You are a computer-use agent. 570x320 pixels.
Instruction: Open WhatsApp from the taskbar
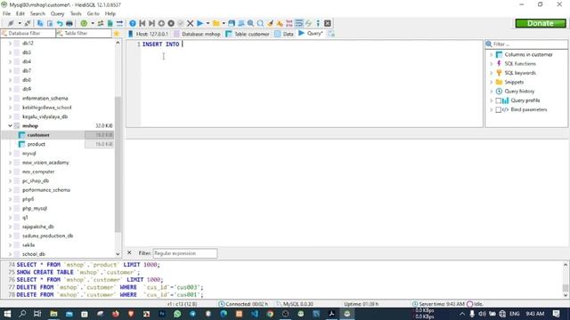point(177,314)
